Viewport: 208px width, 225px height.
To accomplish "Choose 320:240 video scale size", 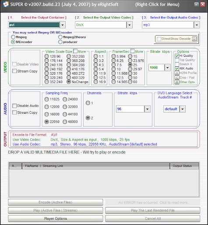I will [47, 78].
